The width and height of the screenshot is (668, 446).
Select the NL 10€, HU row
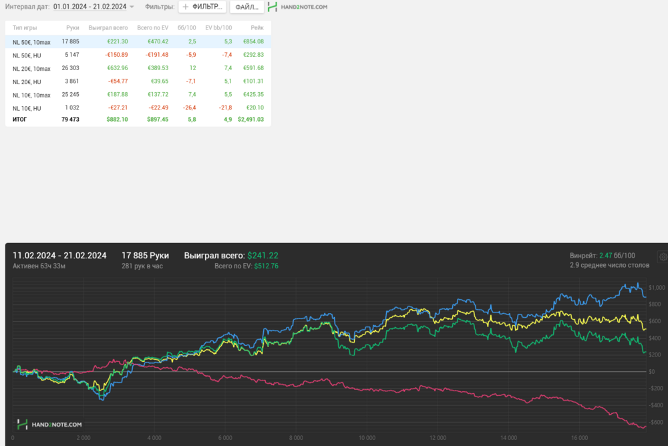tap(138, 107)
